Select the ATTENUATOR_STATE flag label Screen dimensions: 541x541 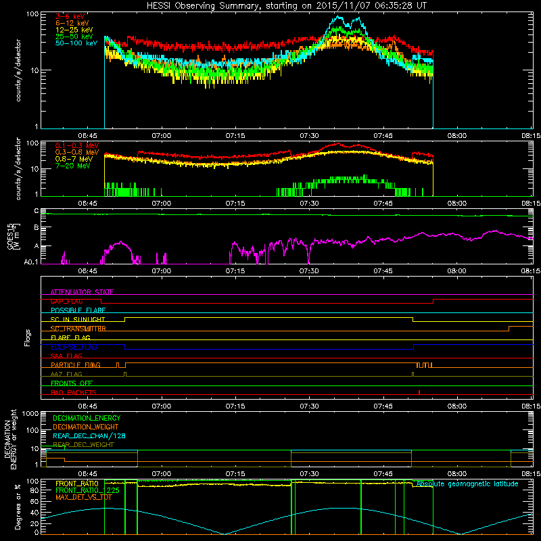pyautogui.click(x=82, y=292)
